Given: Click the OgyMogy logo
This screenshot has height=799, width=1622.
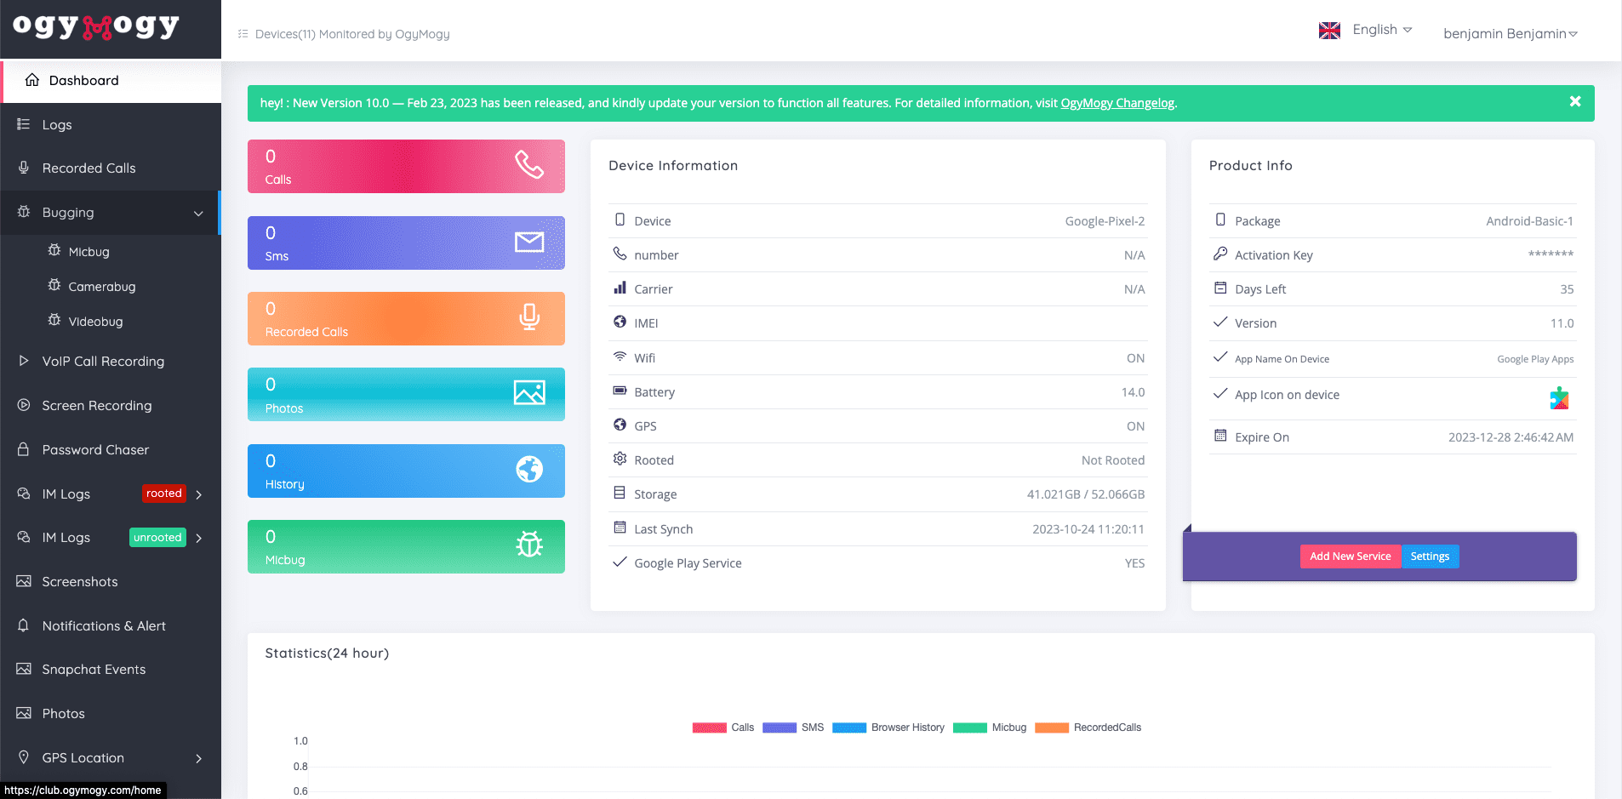Looking at the screenshot, I should (96, 26).
